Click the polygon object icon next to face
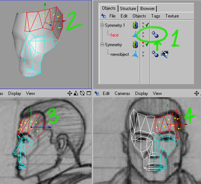The image size is (201, 184). coord(135,35)
